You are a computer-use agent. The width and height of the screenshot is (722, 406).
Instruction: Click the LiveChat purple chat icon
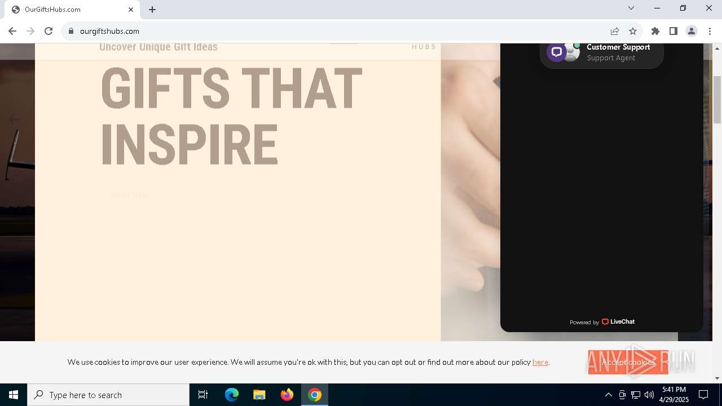coord(557,52)
